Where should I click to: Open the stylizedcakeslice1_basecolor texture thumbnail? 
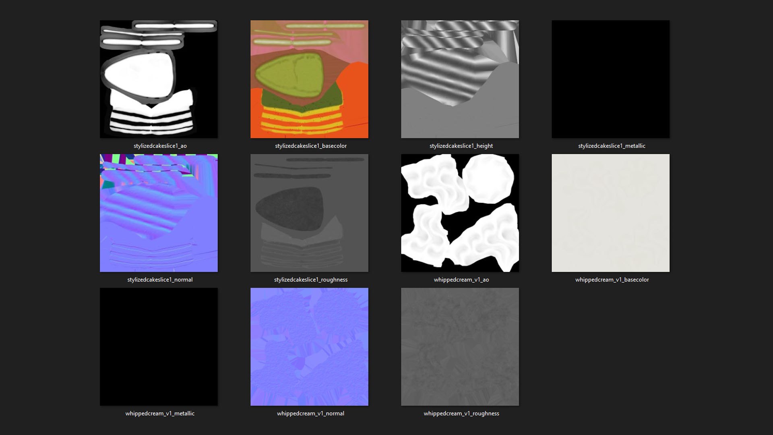pos(309,79)
